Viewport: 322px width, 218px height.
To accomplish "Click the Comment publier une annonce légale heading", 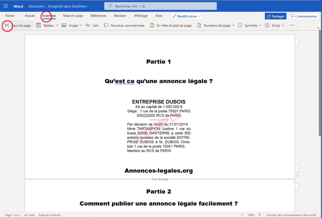I will point(158,204).
